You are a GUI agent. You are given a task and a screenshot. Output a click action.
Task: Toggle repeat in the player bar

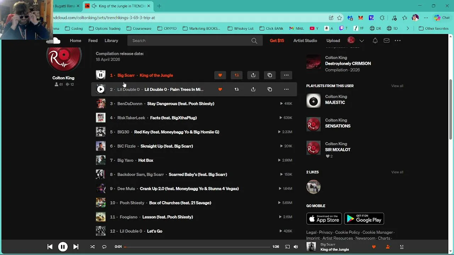[104, 247]
